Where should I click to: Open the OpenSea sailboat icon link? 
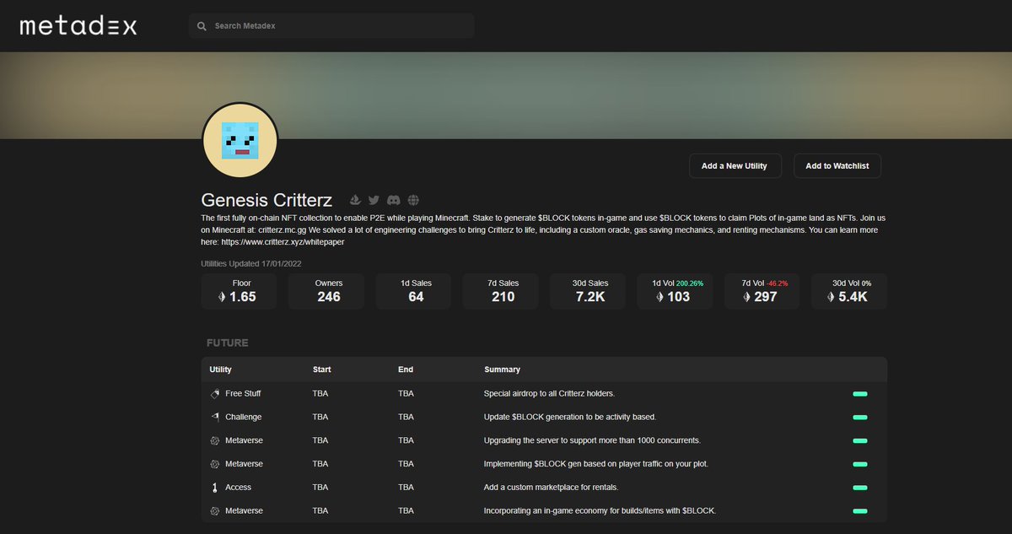pos(355,200)
